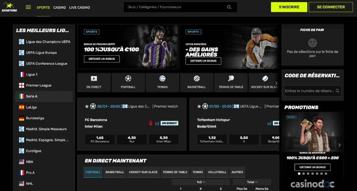Select first promotions carousel dot

[x=299, y=174]
